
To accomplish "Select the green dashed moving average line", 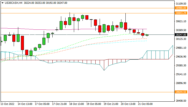I will point(81,40).
